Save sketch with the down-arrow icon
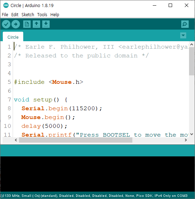Screen dimensions: 195x199 [x=46, y=24]
